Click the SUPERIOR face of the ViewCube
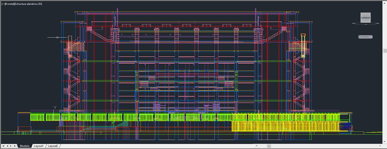387x149 pixels. tap(366, 17)
